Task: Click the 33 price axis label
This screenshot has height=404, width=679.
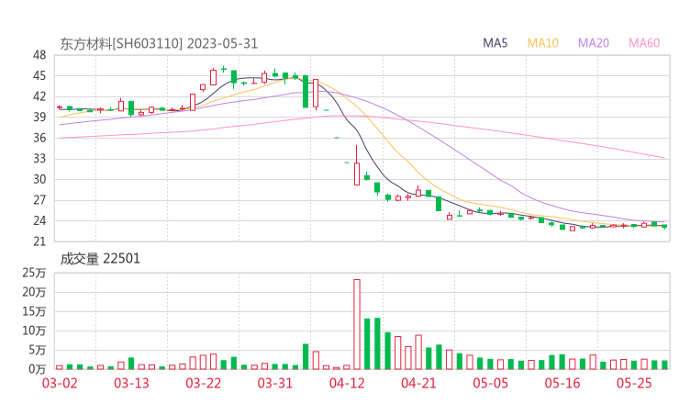Action: point(39,159)
